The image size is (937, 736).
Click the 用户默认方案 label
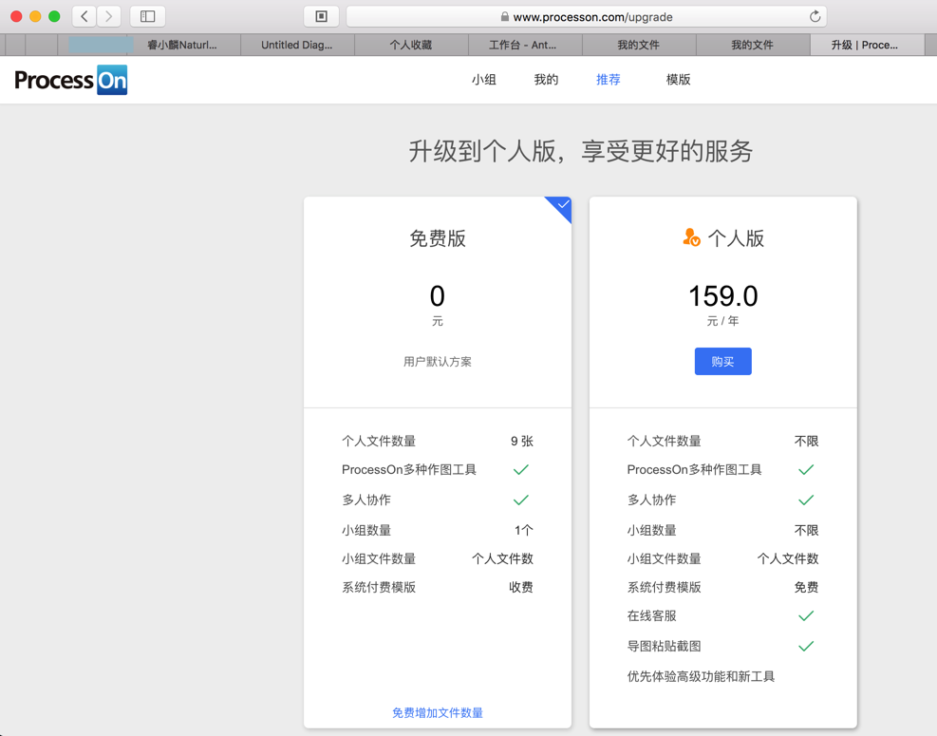pos(438,362)
